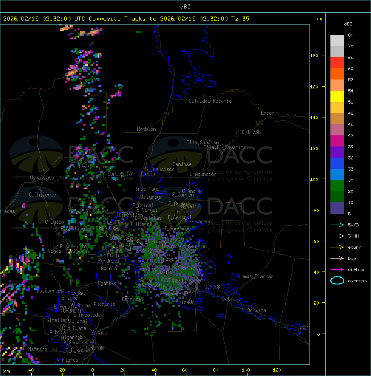
Task: Click the Clla.SanJose label
Action: [x=202, y=142]
